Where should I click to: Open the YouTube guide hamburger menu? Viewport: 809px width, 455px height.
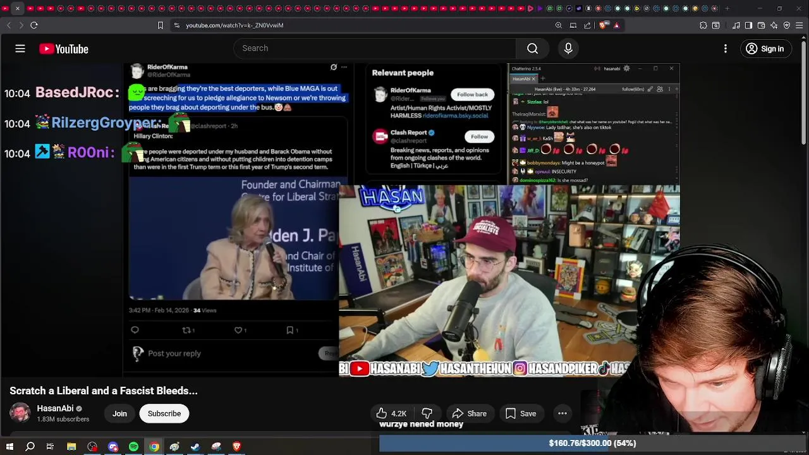(x=20, y=49)
